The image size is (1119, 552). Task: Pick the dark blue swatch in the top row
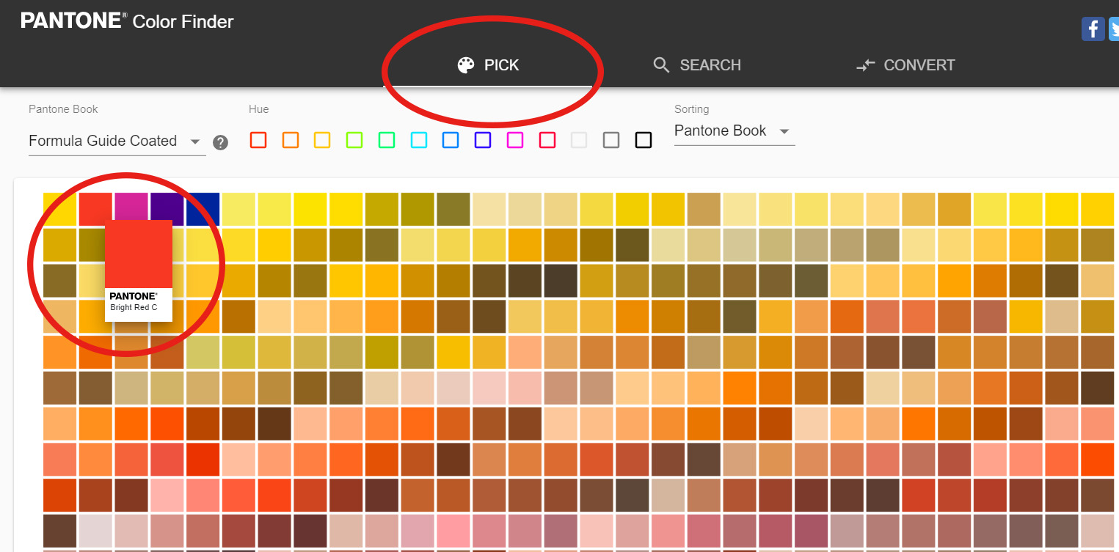[x=203, y=209]
